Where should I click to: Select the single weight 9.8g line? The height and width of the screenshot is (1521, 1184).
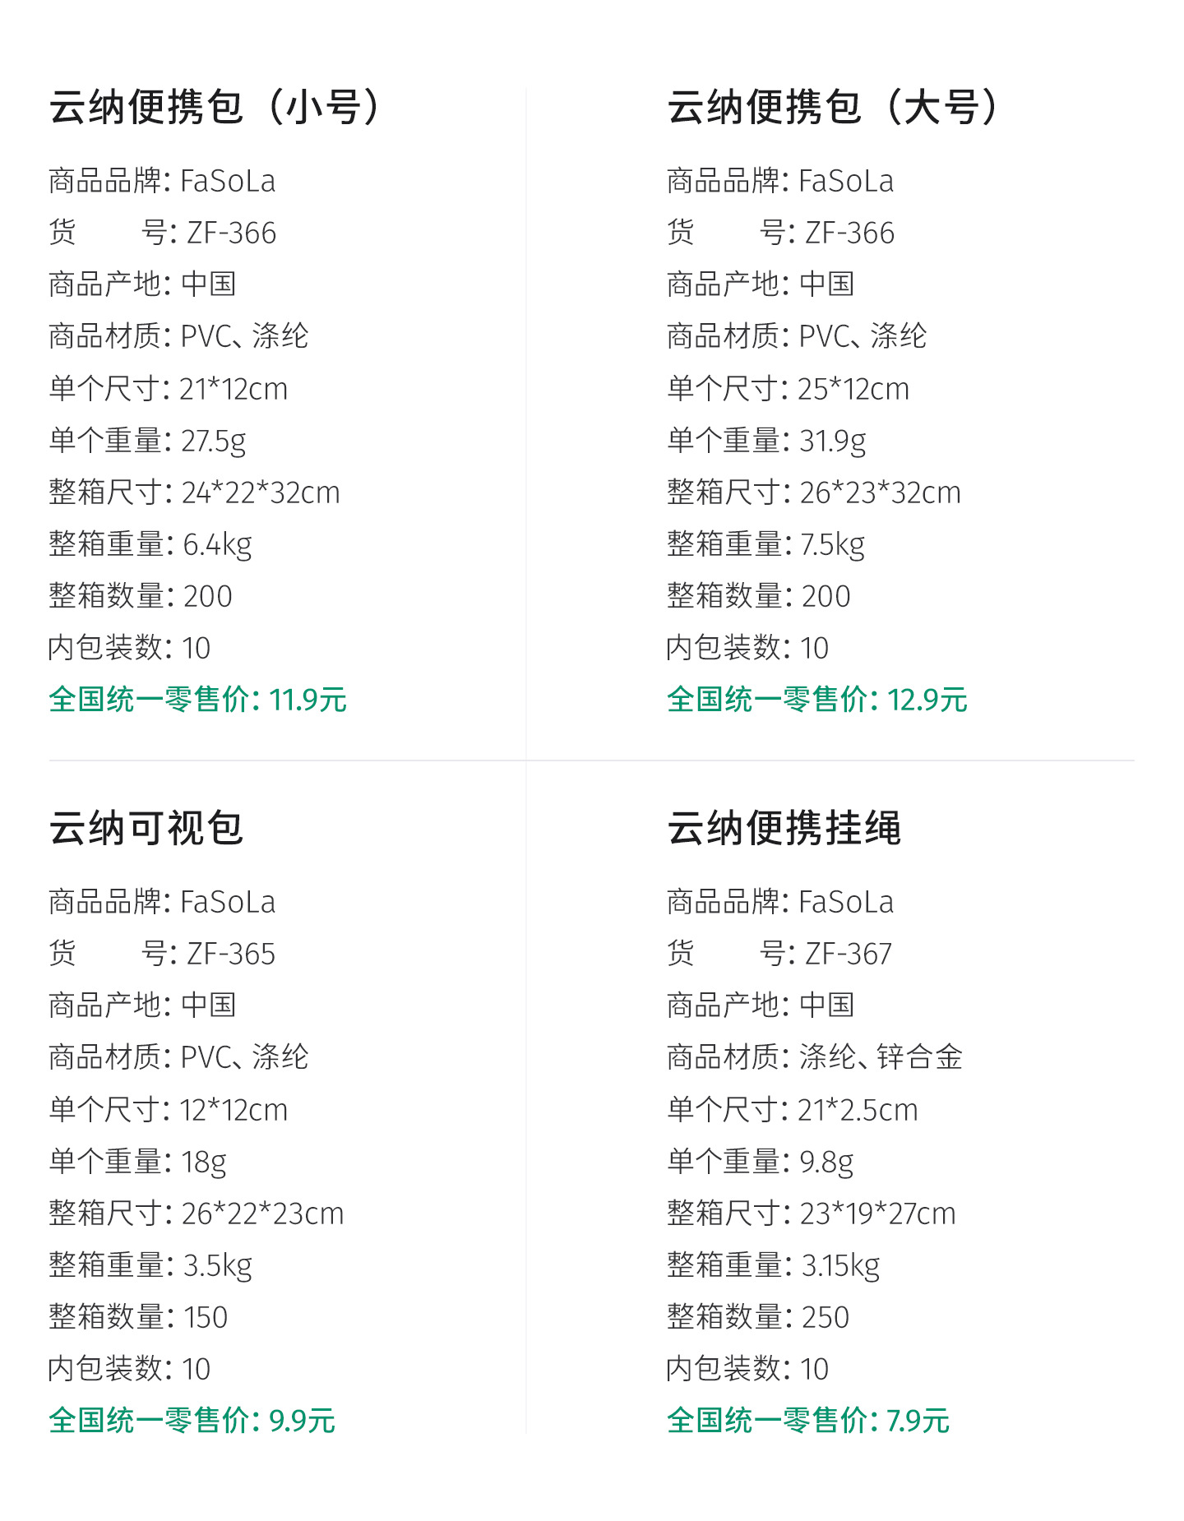760,1162
